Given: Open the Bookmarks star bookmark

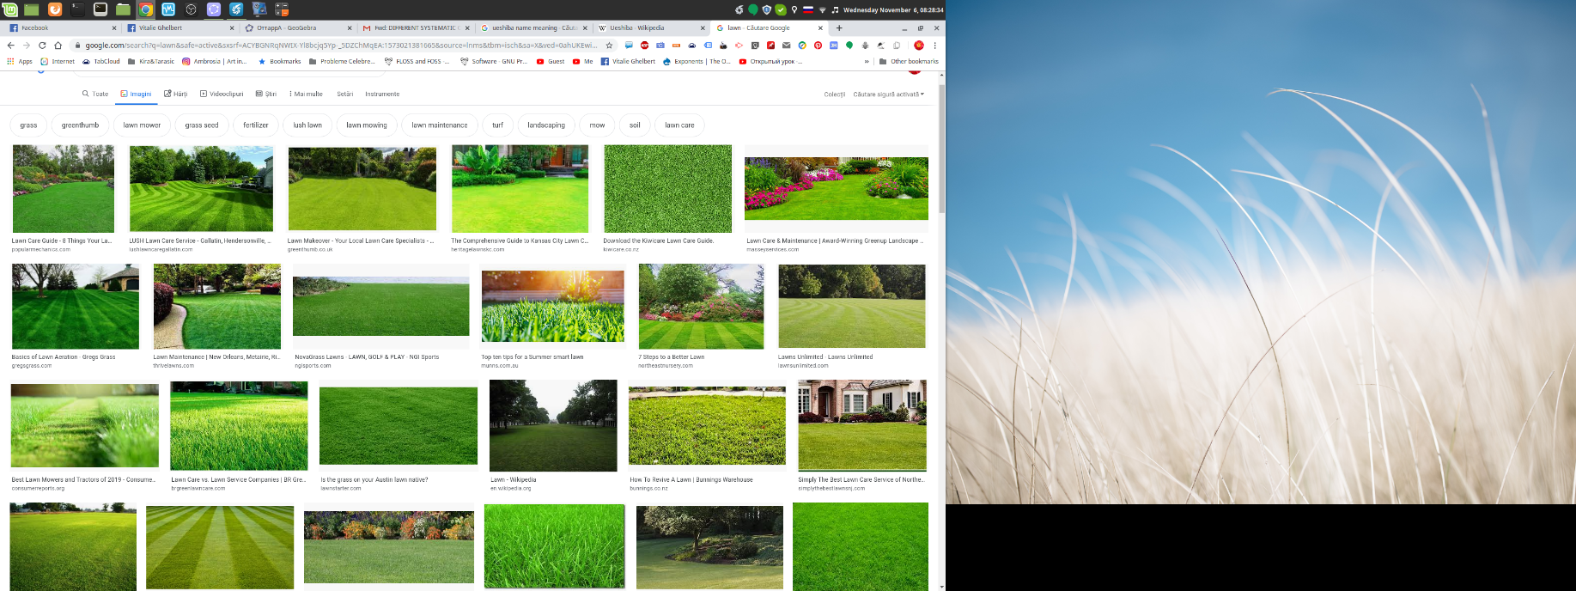Looking at the screenshot, I should click(x=280, y=61).
